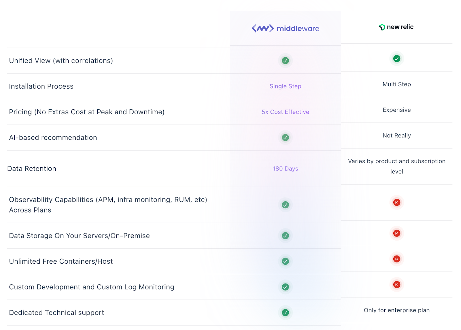Click New Relic's red cross for Observability Capabilities

coord(397,202)
